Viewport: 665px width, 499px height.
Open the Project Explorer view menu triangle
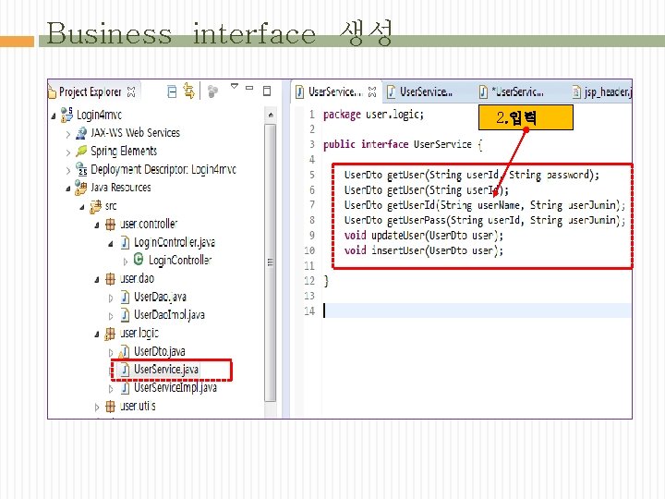tap(234, 86)
